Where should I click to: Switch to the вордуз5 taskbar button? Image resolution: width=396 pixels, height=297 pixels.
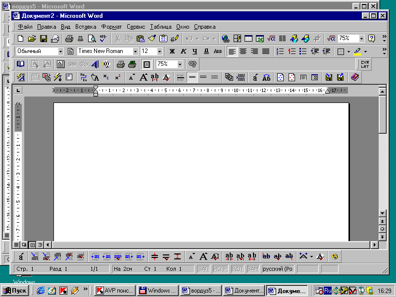[x=201, y=291]
